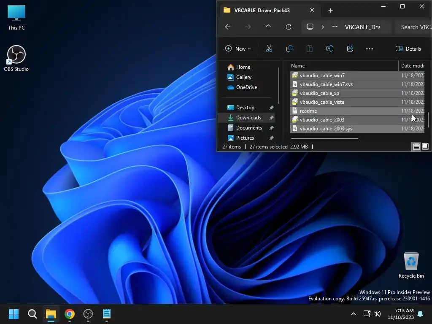Select the OBS Studio desktop shortcut
The image size is (432, 324).
(x=16, y=58)
